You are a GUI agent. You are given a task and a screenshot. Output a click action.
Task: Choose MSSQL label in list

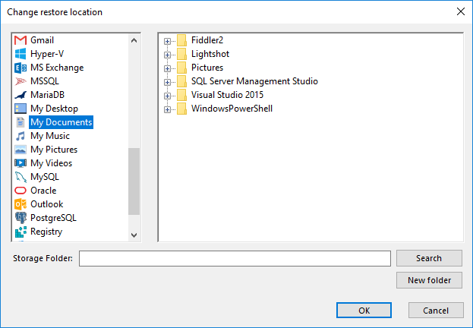[45, 81]
